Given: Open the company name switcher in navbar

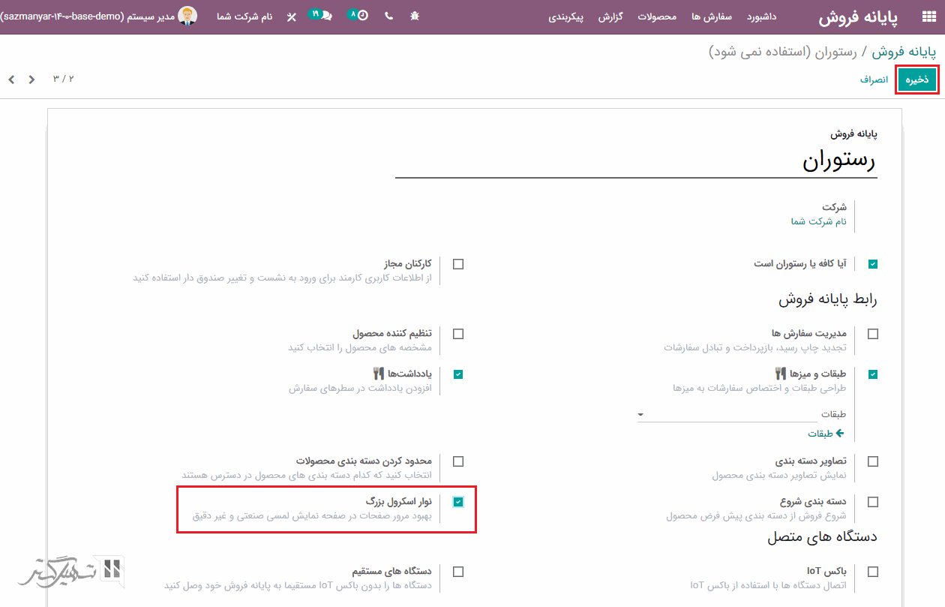Looking at the screenshot, I should point(244,17).
